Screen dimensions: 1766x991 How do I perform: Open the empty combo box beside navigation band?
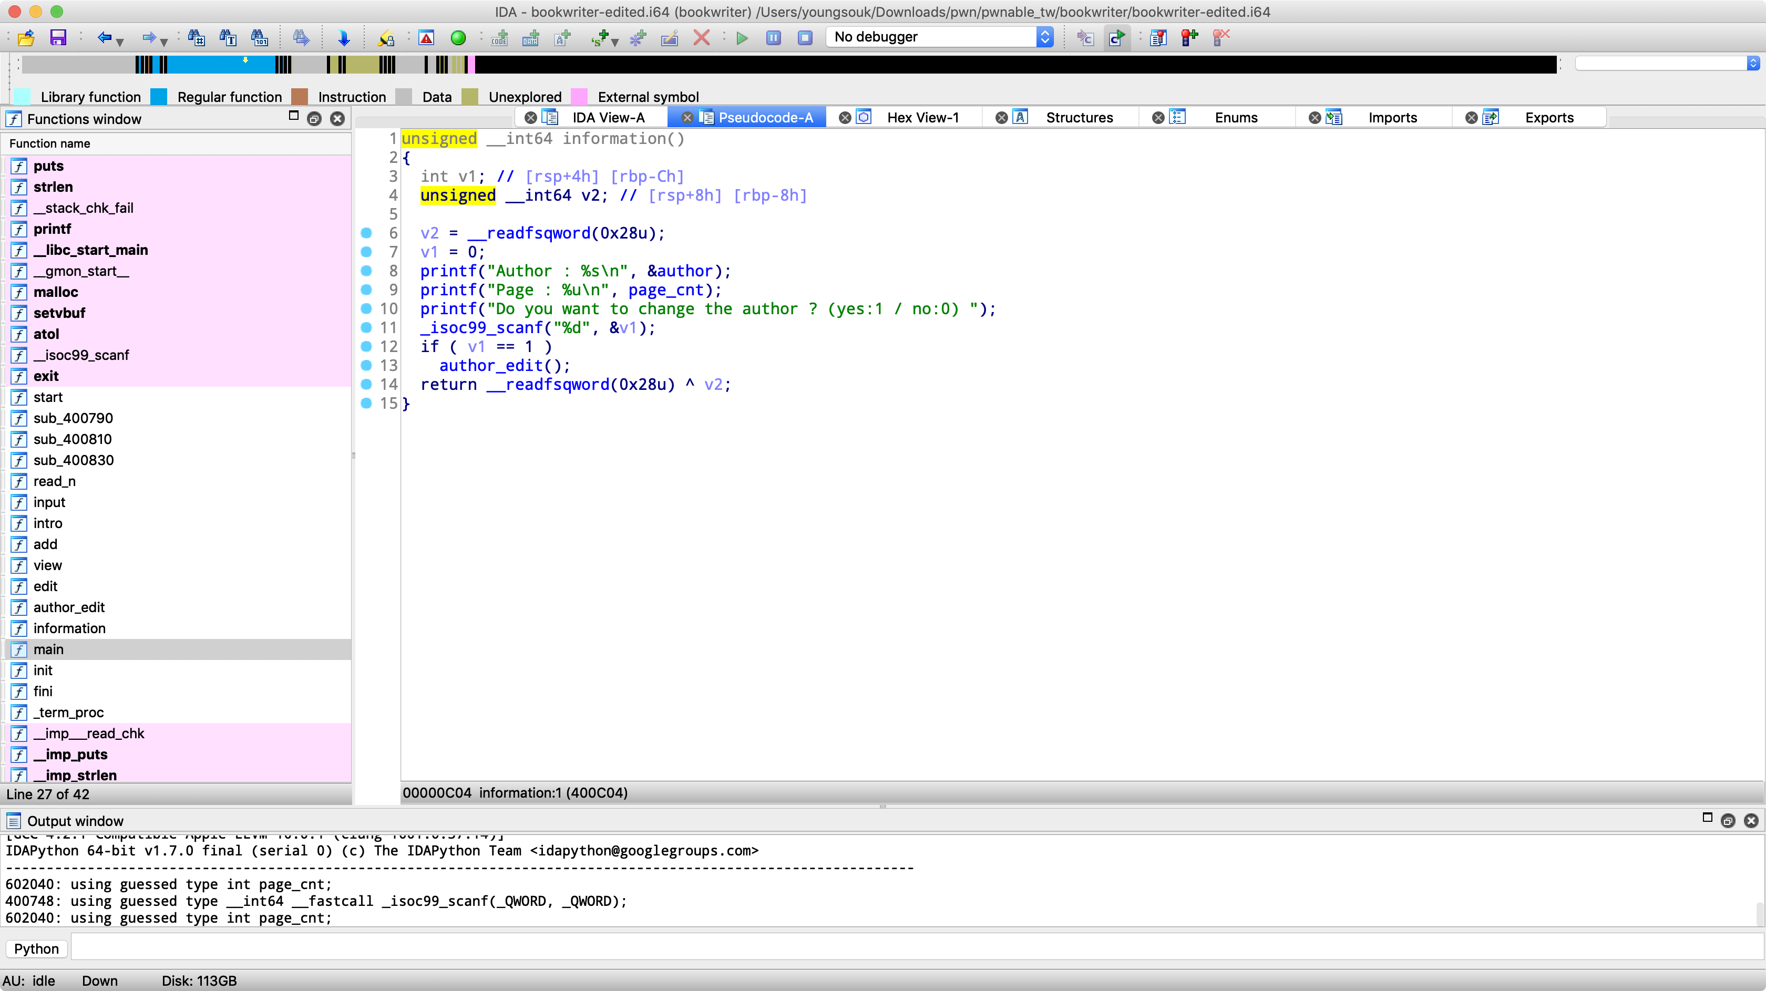(x=1752, y=63)
